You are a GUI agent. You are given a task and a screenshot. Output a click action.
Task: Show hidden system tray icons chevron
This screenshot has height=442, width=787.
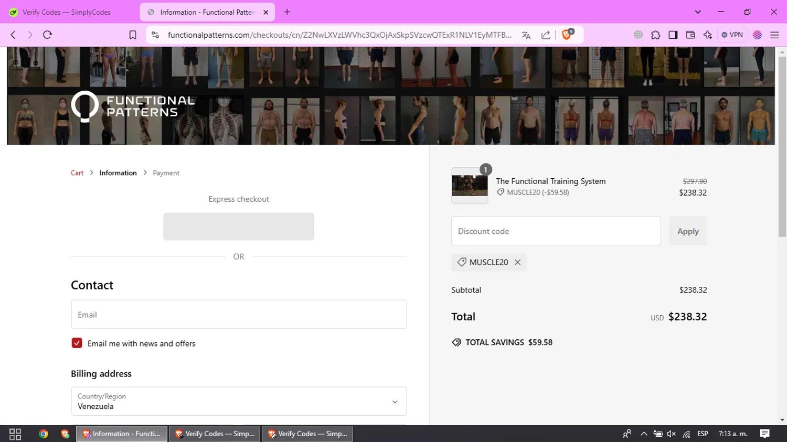coord(644,434)
